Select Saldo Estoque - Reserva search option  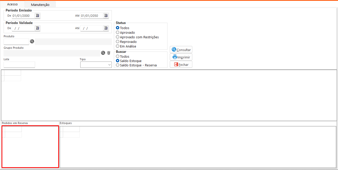click(x=118, y=65)
